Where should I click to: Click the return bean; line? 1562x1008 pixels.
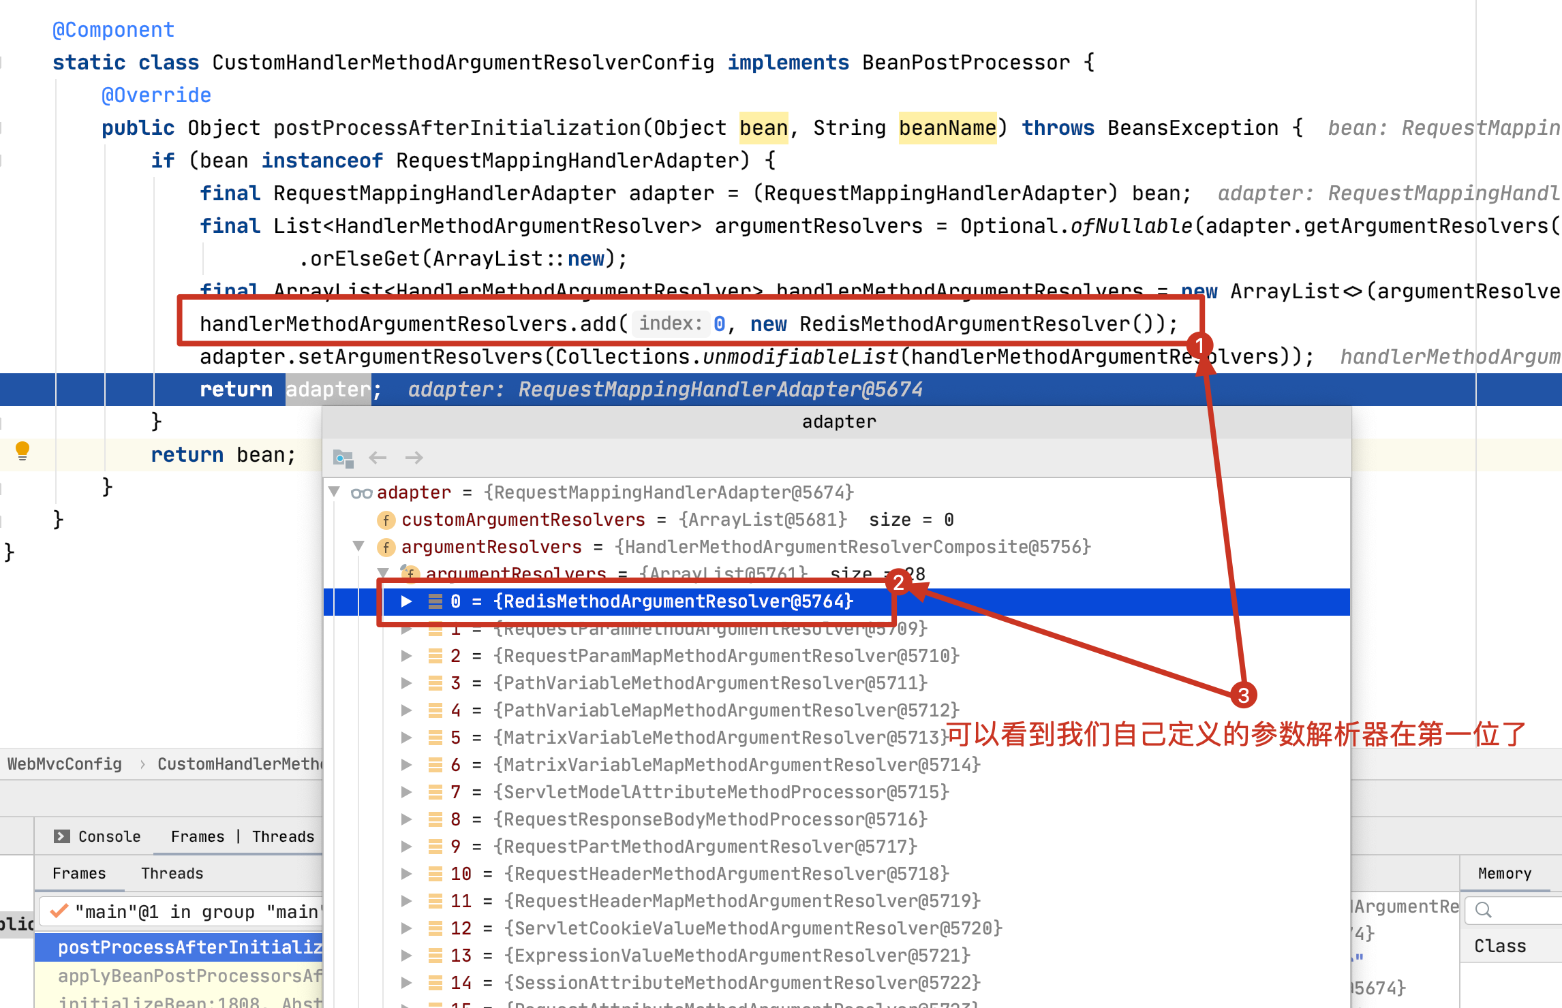click(x=223, y=455)
